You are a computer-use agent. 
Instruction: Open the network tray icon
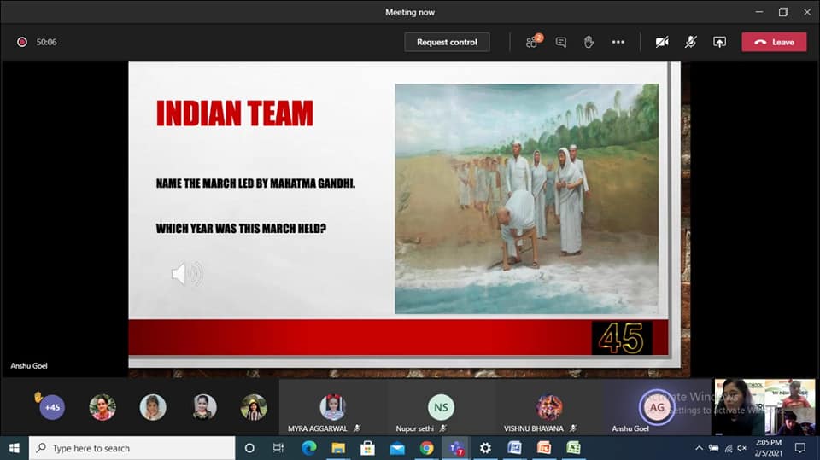(729, 448)
